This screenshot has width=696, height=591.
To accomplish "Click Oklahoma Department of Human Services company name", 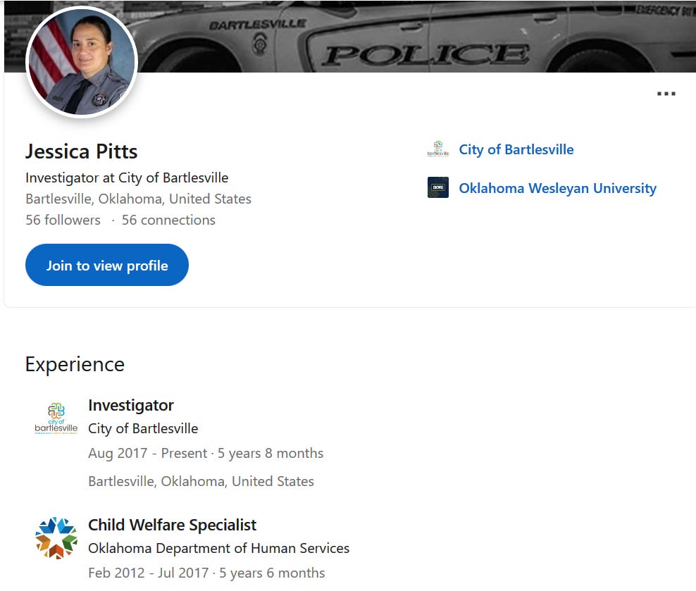I will click(x=219, y=549).
